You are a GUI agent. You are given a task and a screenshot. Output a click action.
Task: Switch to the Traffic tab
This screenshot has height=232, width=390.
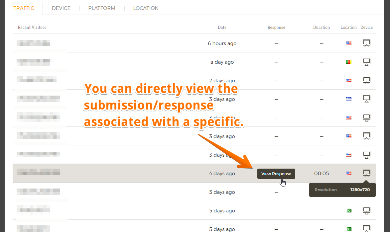point(24,8)
